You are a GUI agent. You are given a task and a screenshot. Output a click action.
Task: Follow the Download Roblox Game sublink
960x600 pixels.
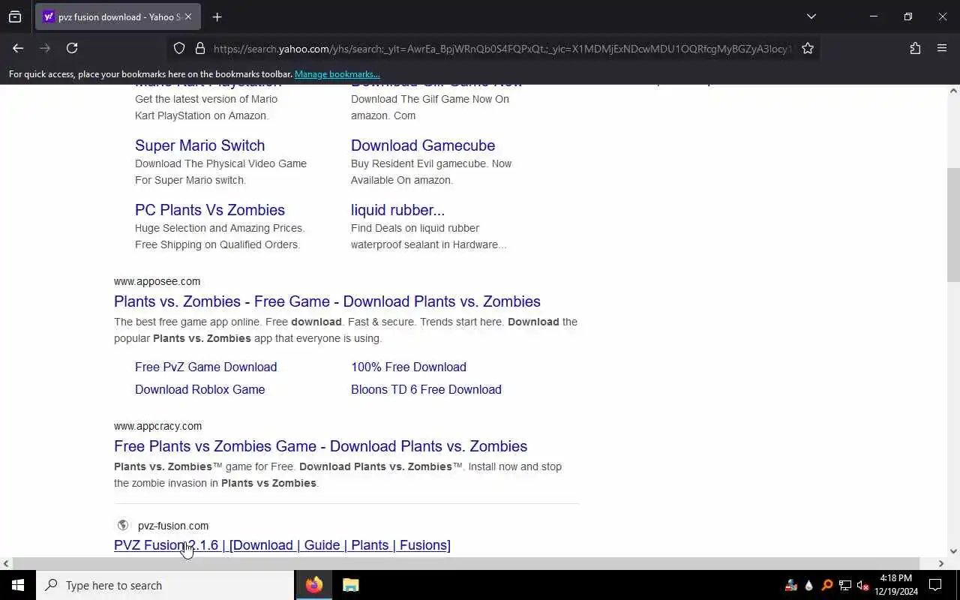tap(199, 389)
